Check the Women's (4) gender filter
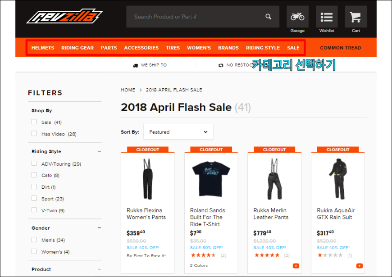 tap(34, 251)
